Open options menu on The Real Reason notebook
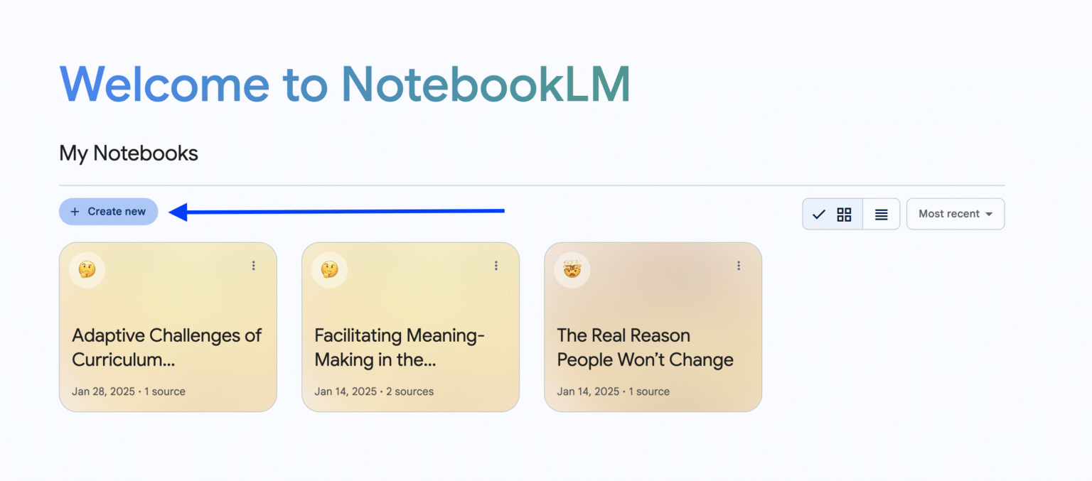 click(739, 265)
